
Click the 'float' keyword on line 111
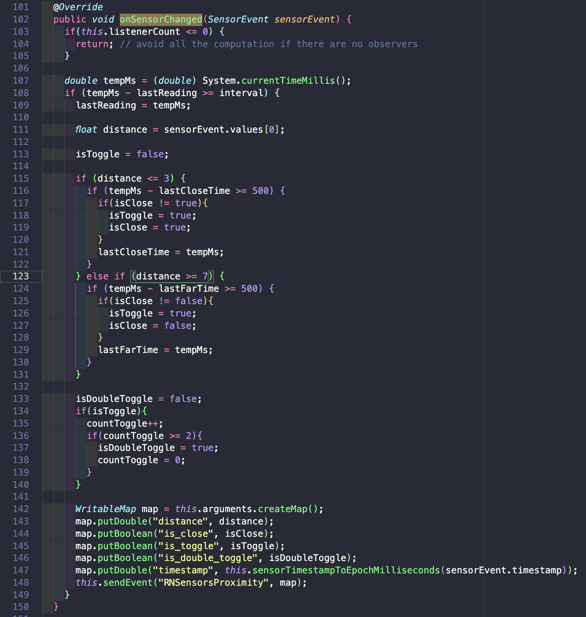tap(86, 130)
